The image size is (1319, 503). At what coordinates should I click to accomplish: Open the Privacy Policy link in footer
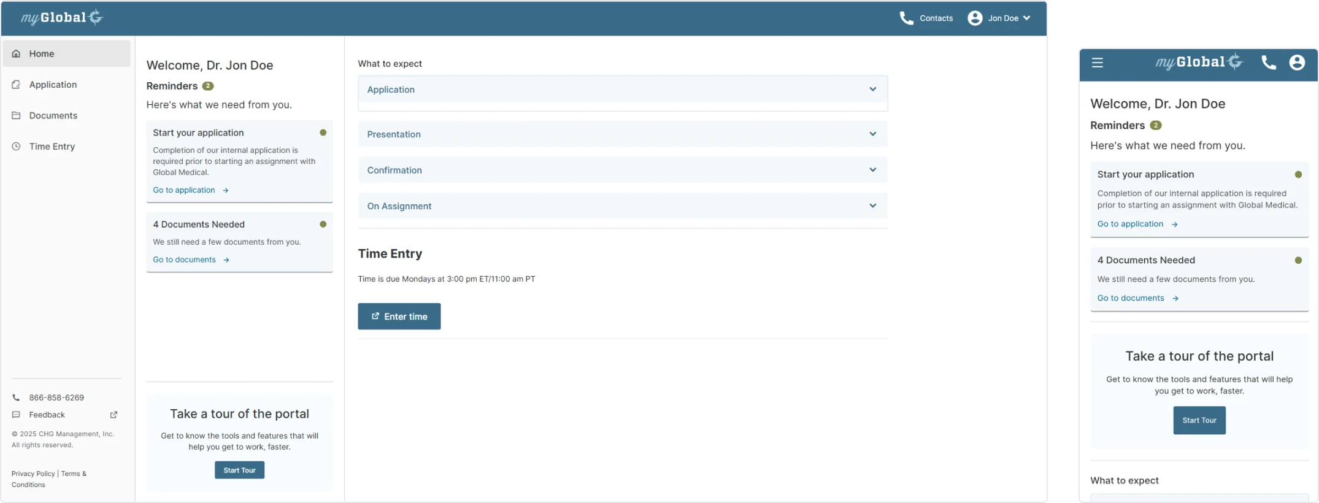click(x=33, y=474)
